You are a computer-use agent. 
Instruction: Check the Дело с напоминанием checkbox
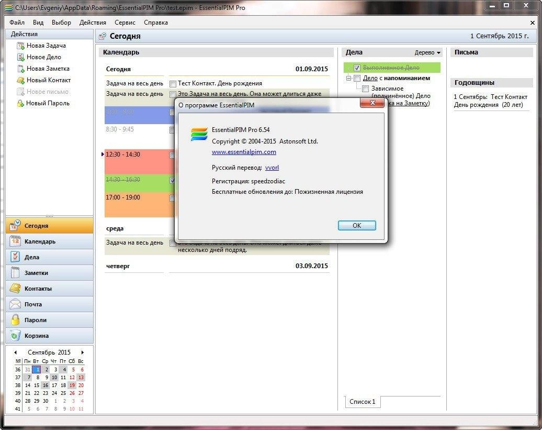point(357,79)
